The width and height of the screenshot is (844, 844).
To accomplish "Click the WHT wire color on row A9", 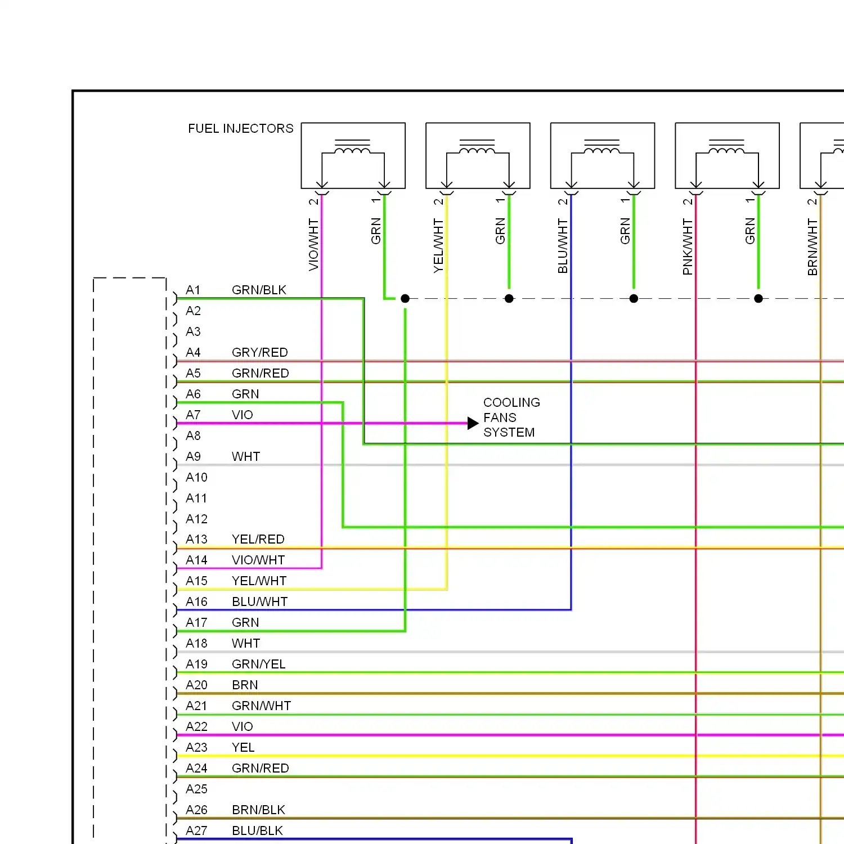I will 246,457.
